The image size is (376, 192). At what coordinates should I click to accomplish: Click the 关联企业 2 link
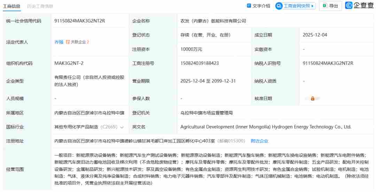coord(80,42)
